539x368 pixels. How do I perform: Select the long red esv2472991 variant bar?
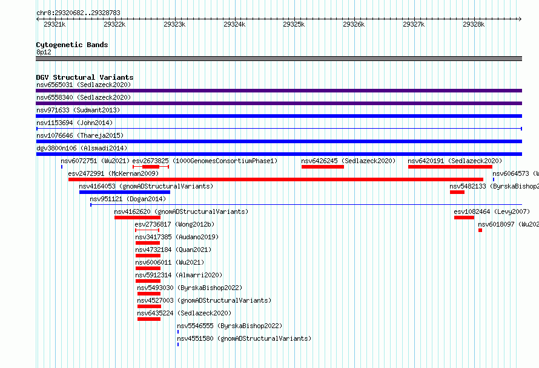coord(276,179)
